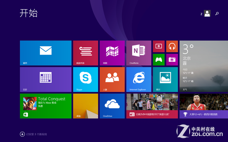Launch the Skype tile

click(x=85, y=80)
